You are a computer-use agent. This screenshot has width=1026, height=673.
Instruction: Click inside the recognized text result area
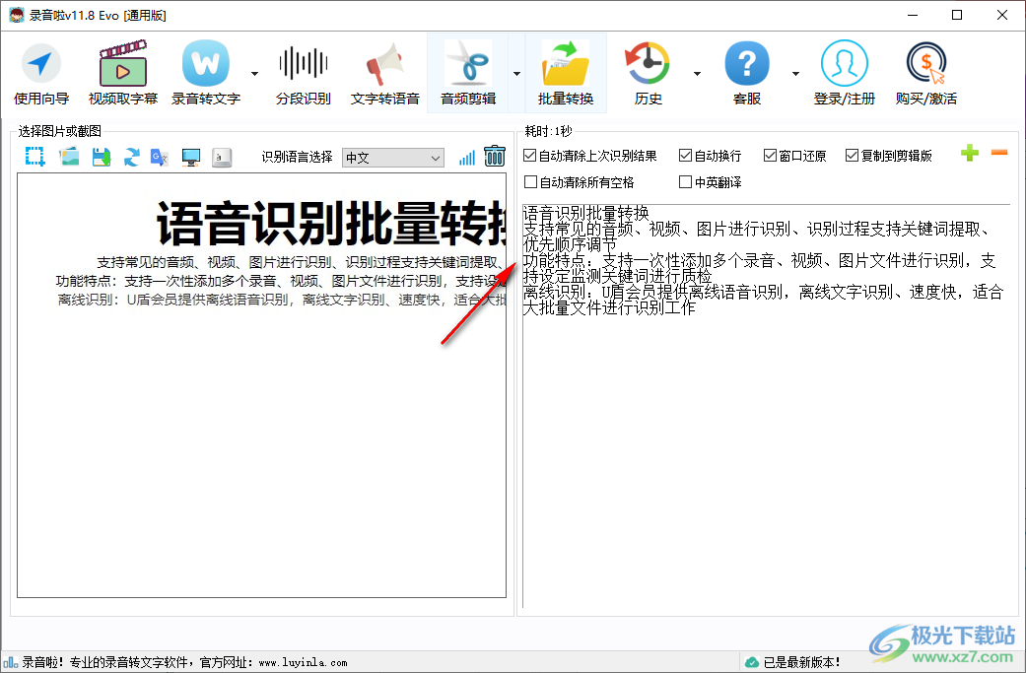(766, 406)
